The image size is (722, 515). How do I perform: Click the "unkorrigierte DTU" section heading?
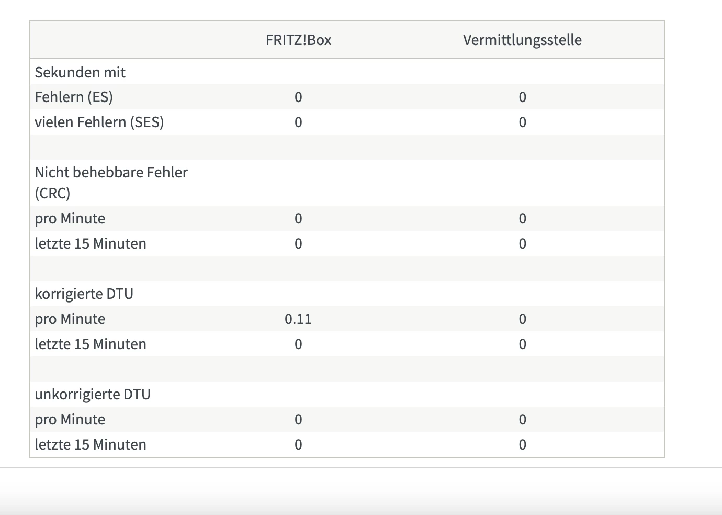point(93,394)
